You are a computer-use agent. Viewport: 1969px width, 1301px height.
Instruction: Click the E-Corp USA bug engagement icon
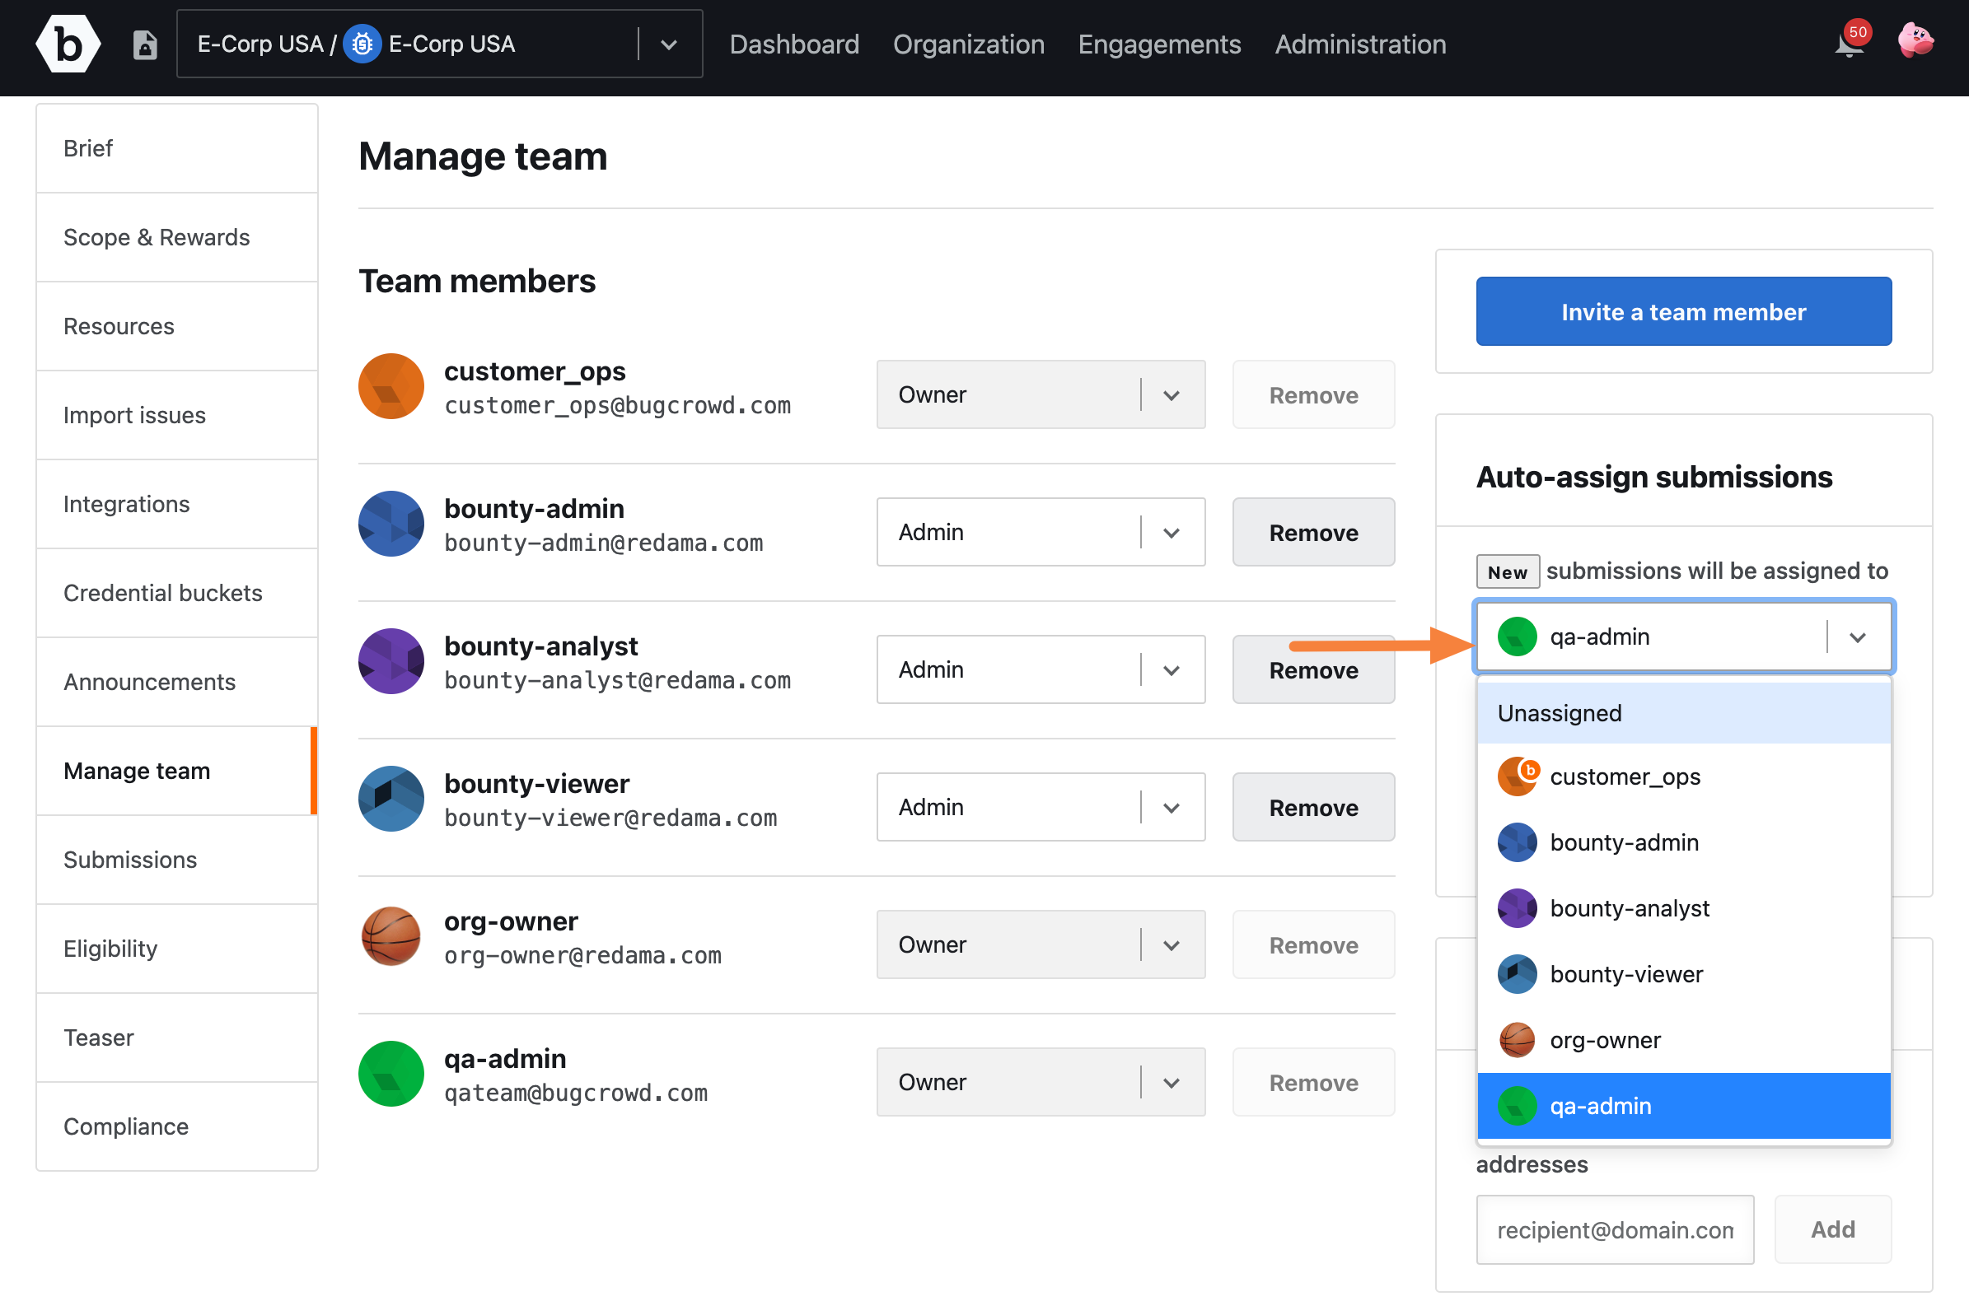pos(362,44)
